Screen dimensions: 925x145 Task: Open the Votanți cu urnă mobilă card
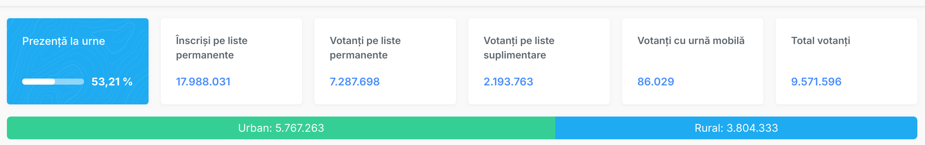click(693, 61)
